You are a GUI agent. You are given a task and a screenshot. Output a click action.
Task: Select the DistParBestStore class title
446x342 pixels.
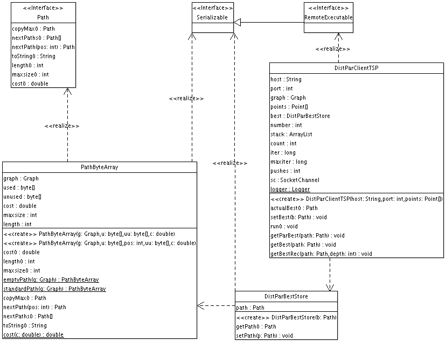(x=286, y=297)
